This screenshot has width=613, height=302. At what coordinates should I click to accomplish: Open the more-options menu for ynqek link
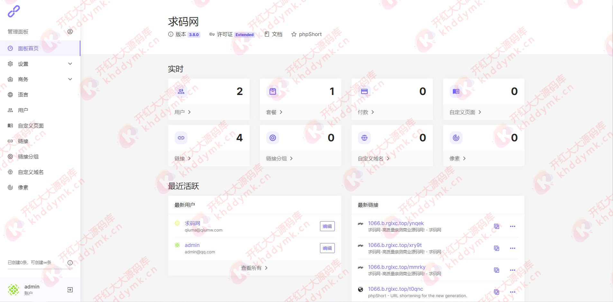tap(513, 226)
